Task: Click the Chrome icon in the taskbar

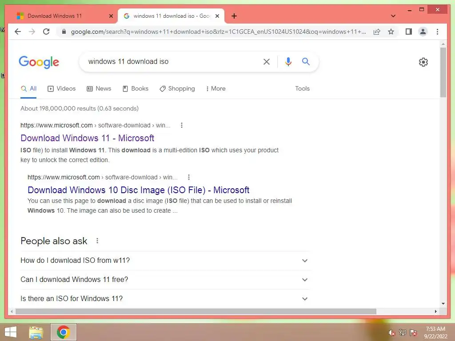Action: click(63, 332)
